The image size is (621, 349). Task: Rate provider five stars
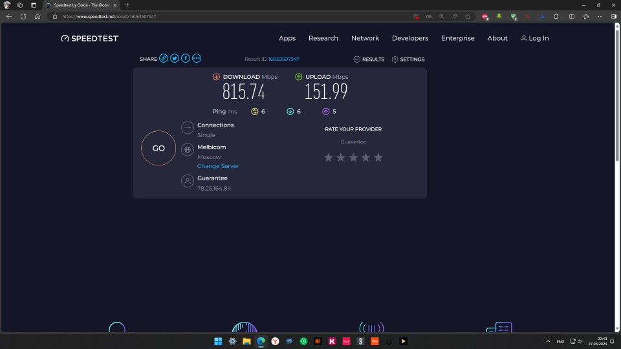tap(378, 158)
